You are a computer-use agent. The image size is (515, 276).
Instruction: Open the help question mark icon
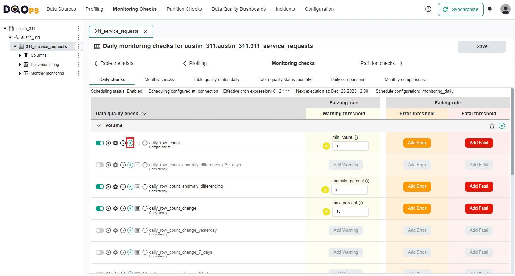pos(428,9)
